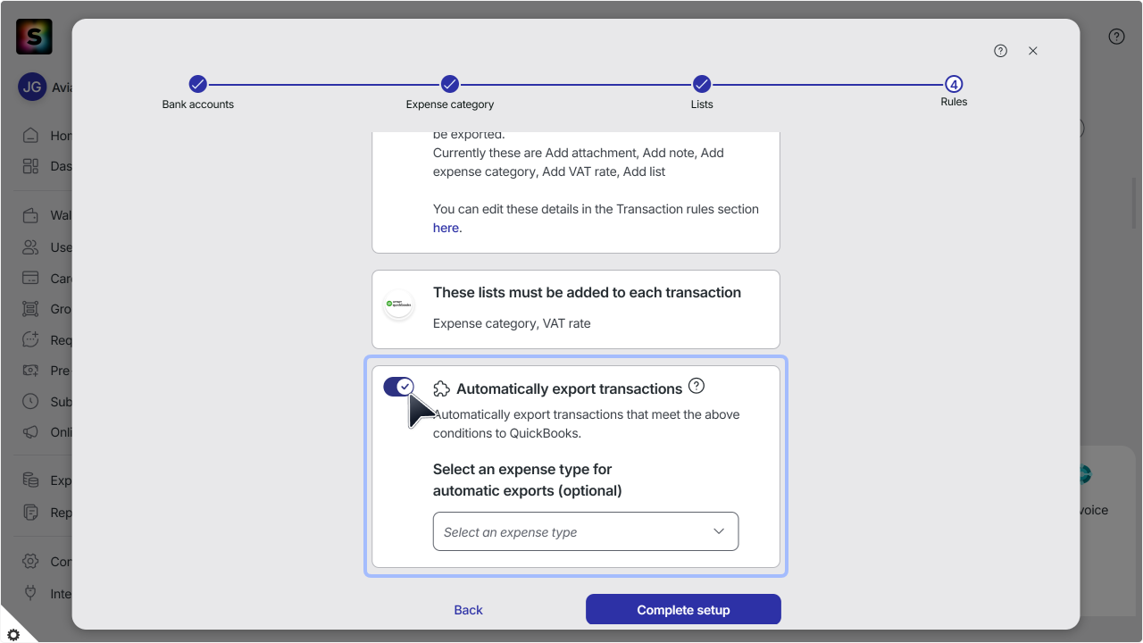Open Expenses coins icon in sidebar

click(31, 480)
